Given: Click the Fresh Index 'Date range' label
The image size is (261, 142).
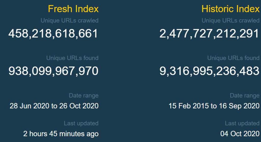Looking at the screenshot, I should click(83, 96).
